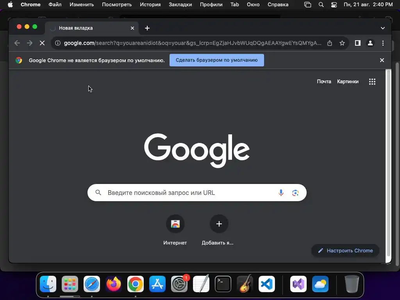Expand tab search chevron
The image size is (400, 300).
click(x=383, y=28)
